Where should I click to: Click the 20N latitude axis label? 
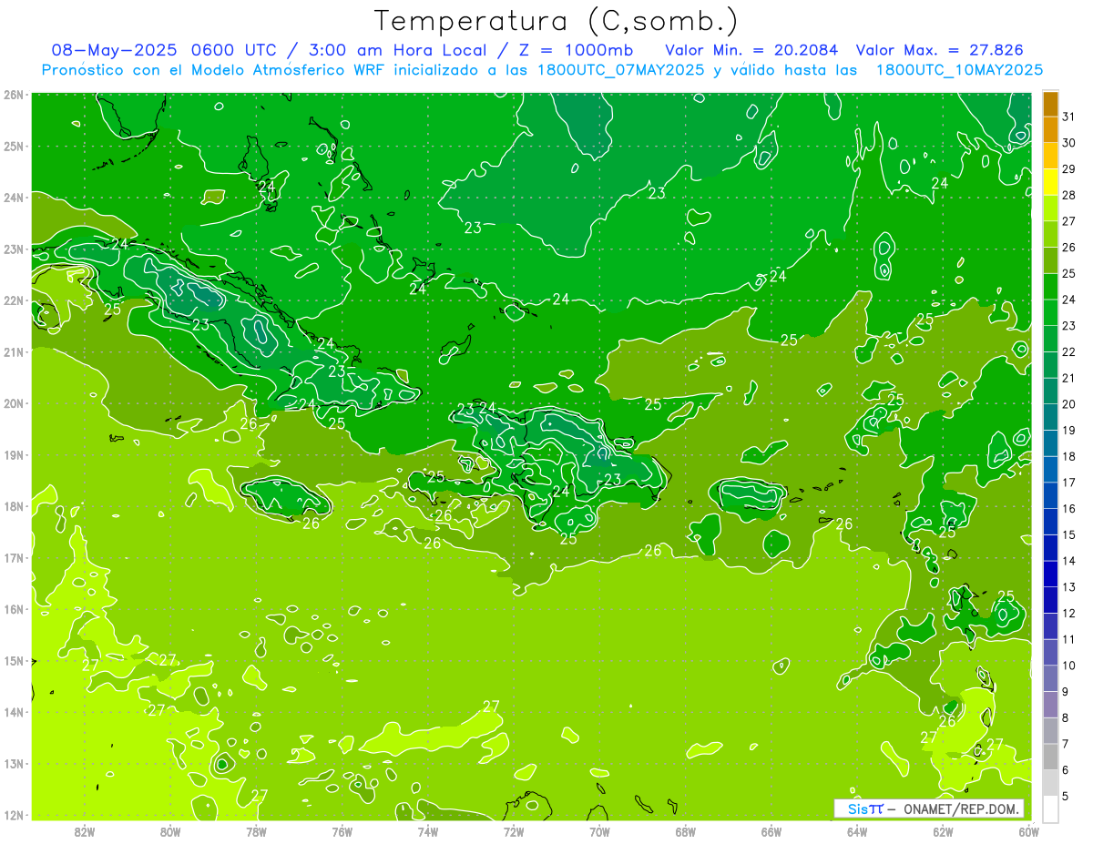(x=13, y=403)
